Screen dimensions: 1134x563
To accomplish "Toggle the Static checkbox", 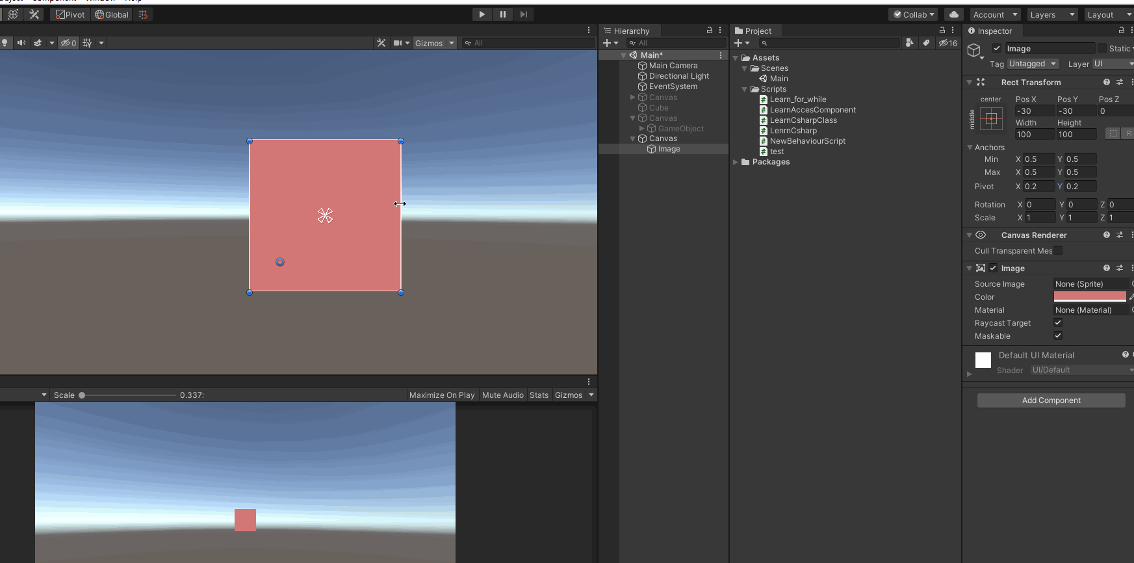I will pos(1102,48).
